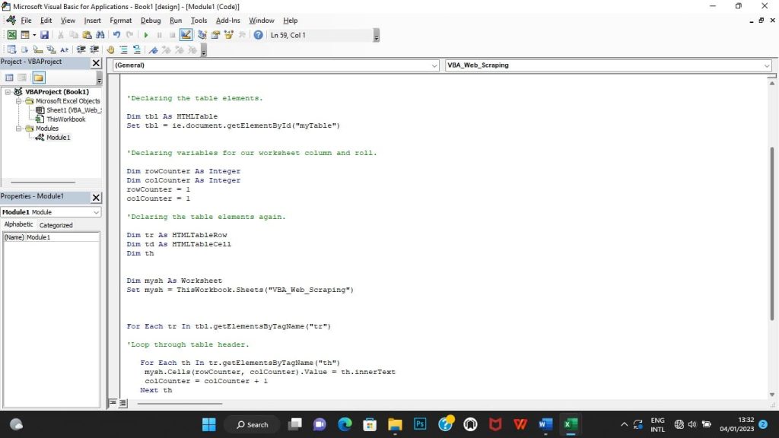The width and height of the screenshot is (779, 438).
Task: Run the macro with green play icon
Action: [146, 35]
